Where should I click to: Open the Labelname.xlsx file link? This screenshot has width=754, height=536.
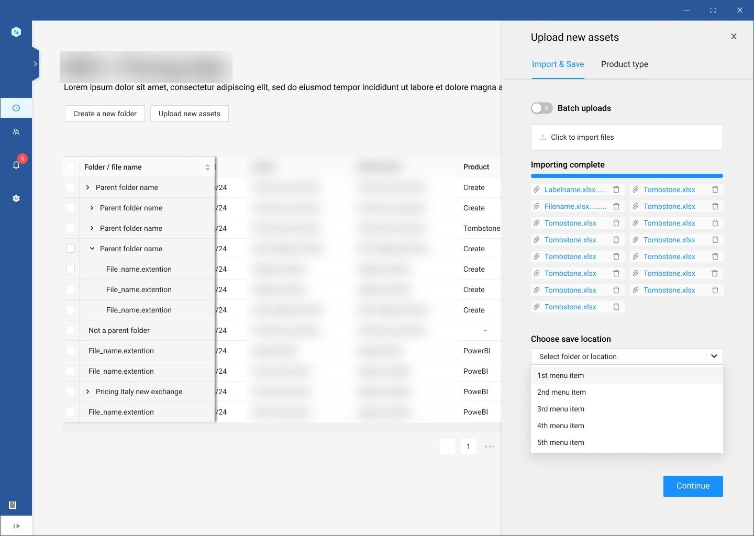[575, 189]
